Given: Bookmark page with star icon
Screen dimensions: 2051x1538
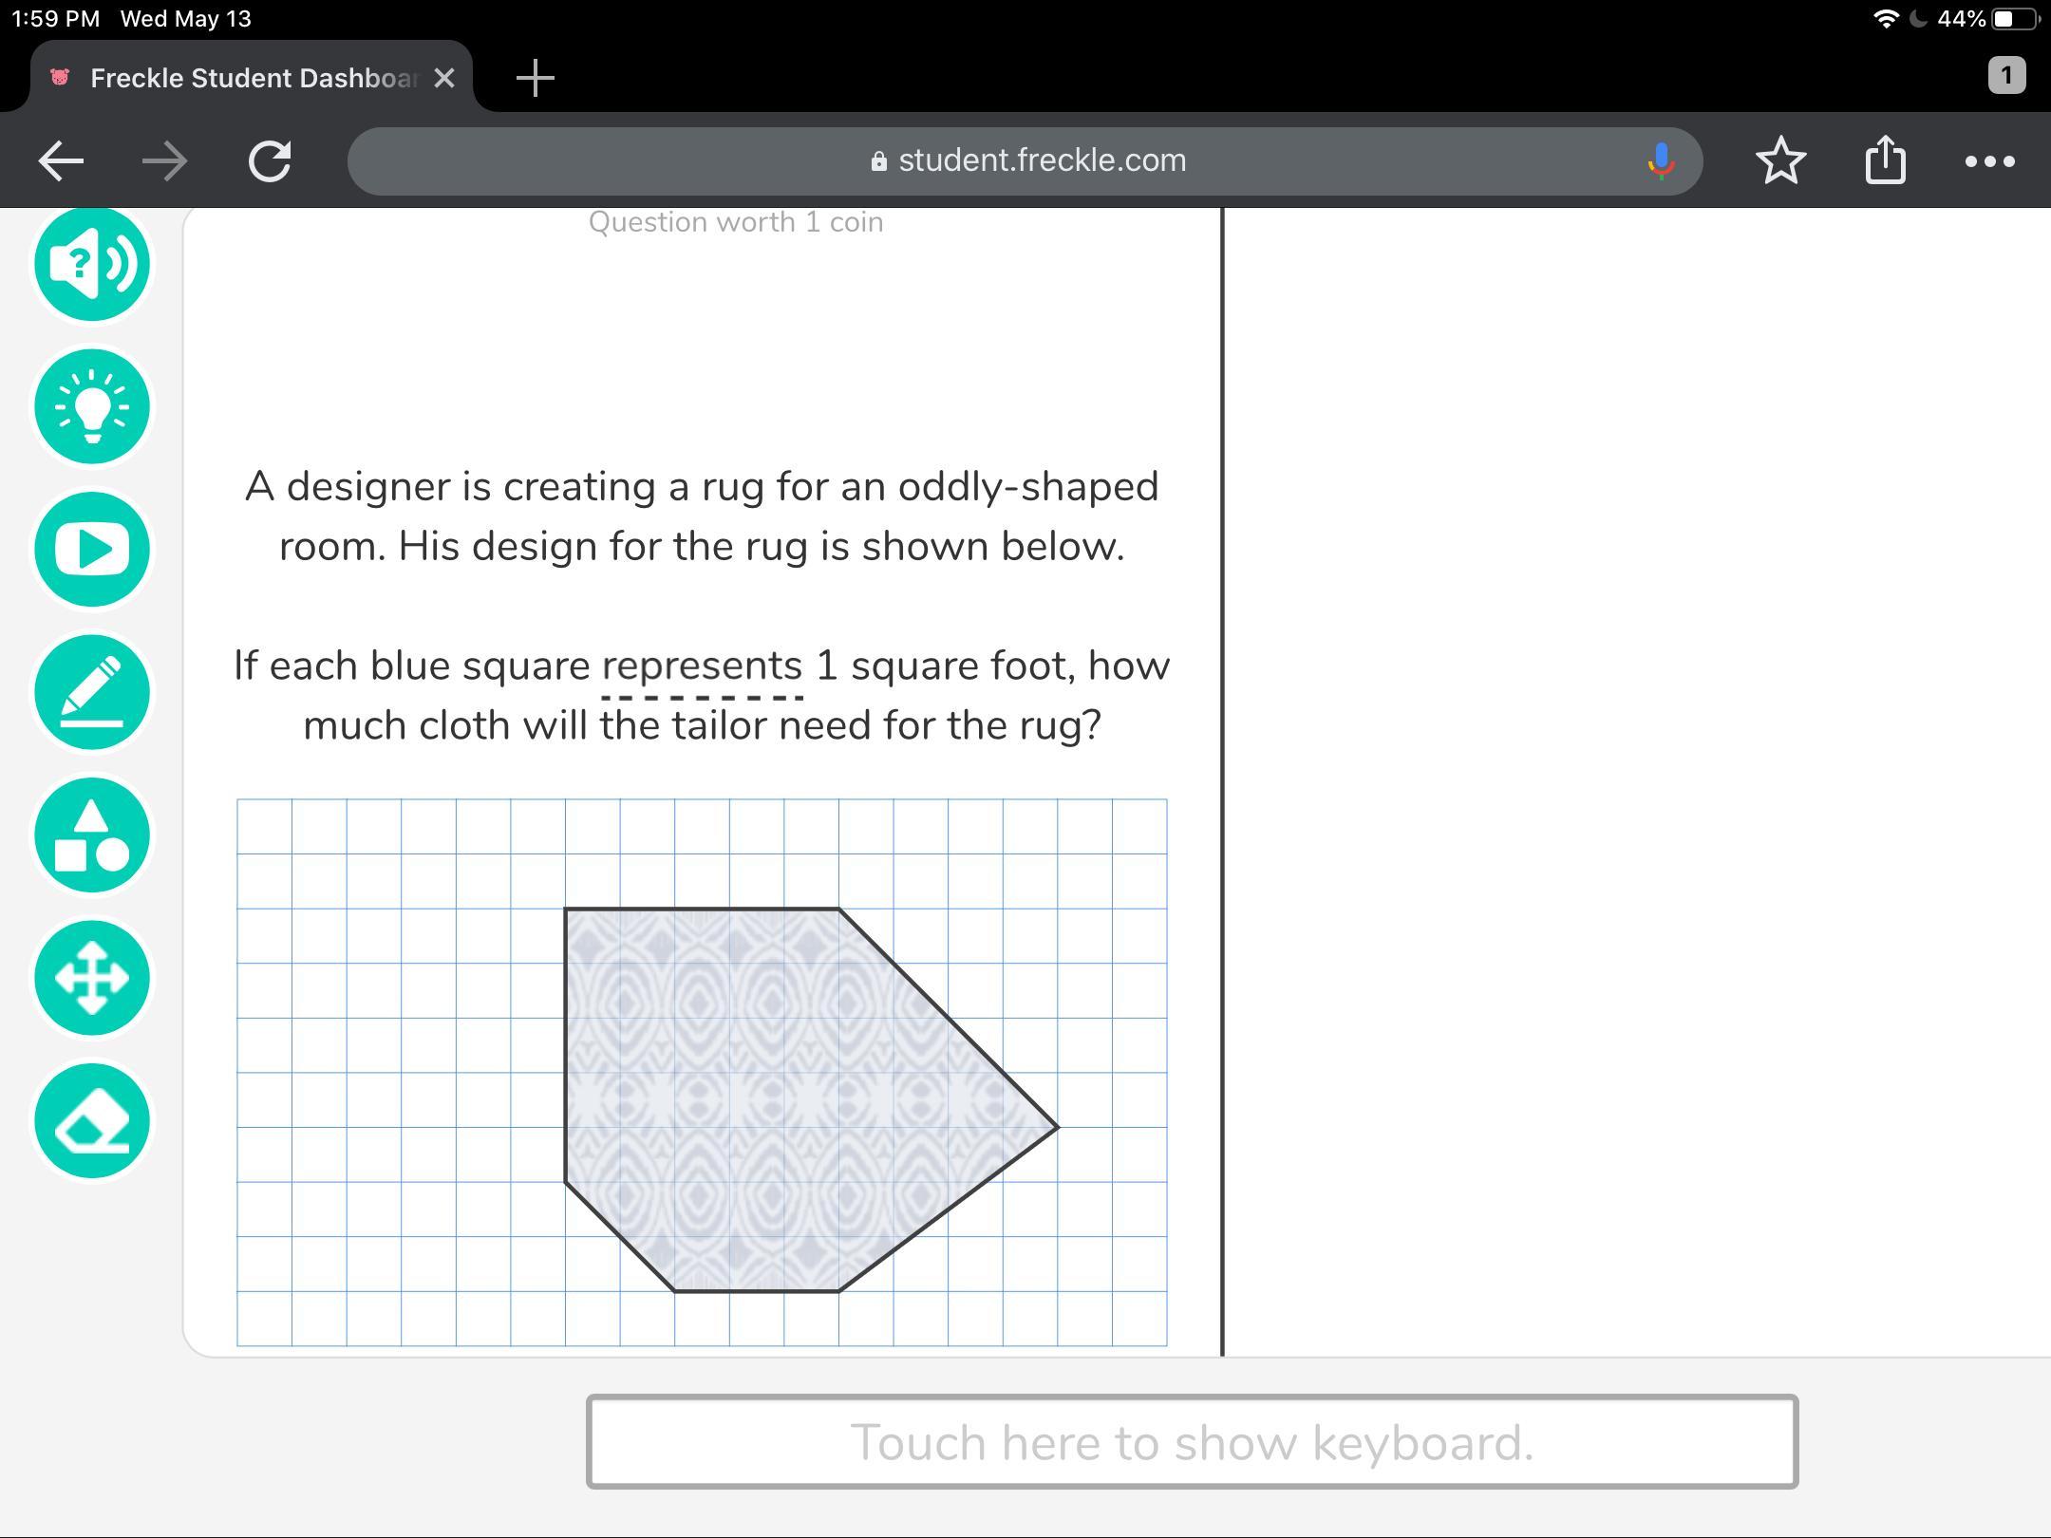Looking at the screenshot, I should coord(1780,160).
